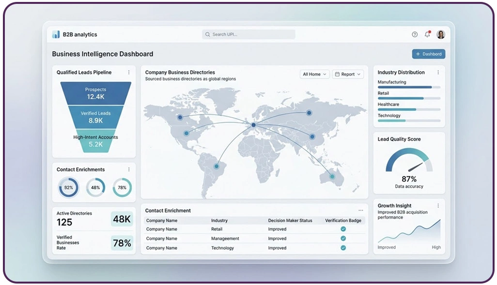This screenshot has height=285, width=497.
Task: Click the Active Directories 125 value
Action: tap(64, 222)
